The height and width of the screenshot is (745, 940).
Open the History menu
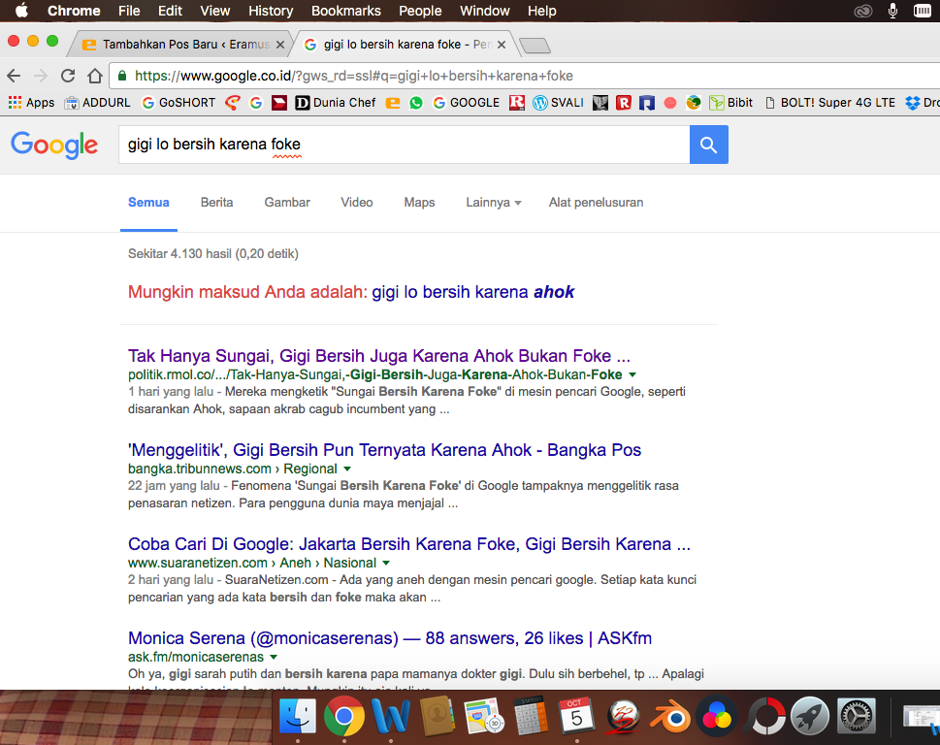click(x=271, y=11)
